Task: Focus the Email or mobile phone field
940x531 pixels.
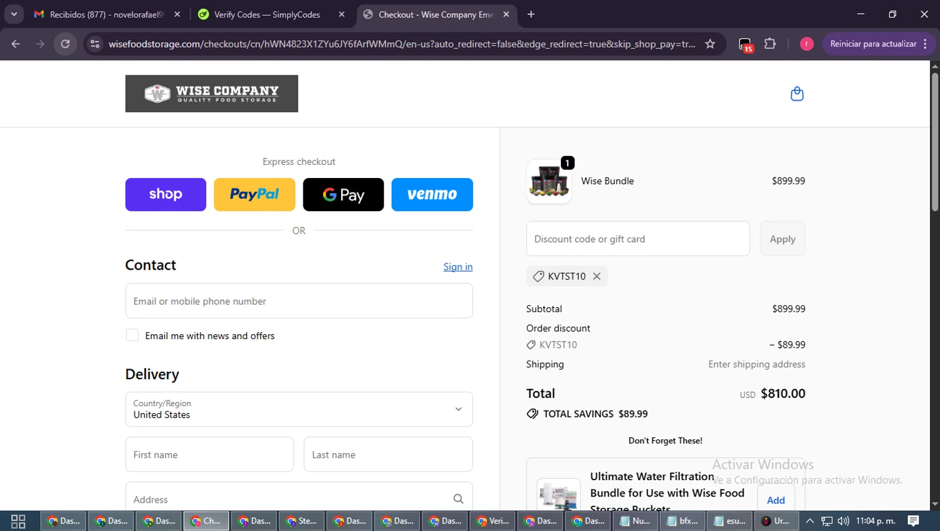Action: (299, 301)
